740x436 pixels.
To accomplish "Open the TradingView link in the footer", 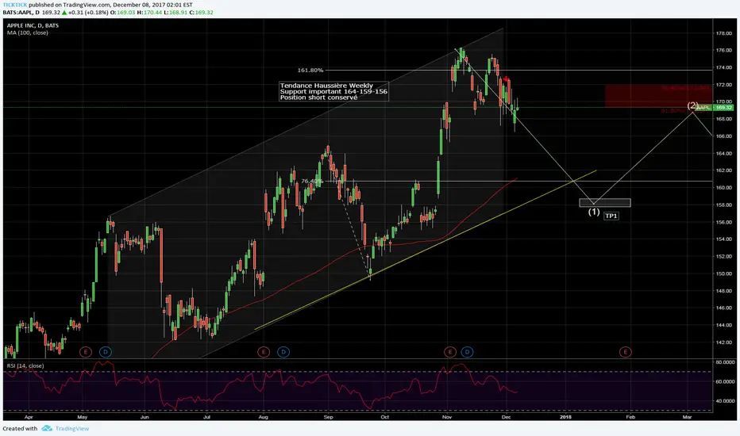I will pyautogui.click(x=71, y=428).
